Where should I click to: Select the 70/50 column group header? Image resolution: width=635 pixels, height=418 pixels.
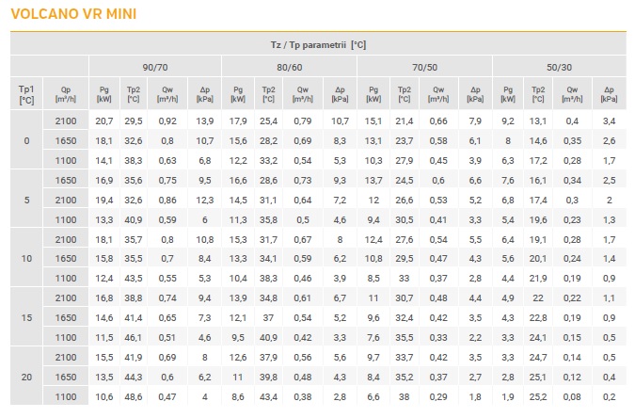pos(425,67)
